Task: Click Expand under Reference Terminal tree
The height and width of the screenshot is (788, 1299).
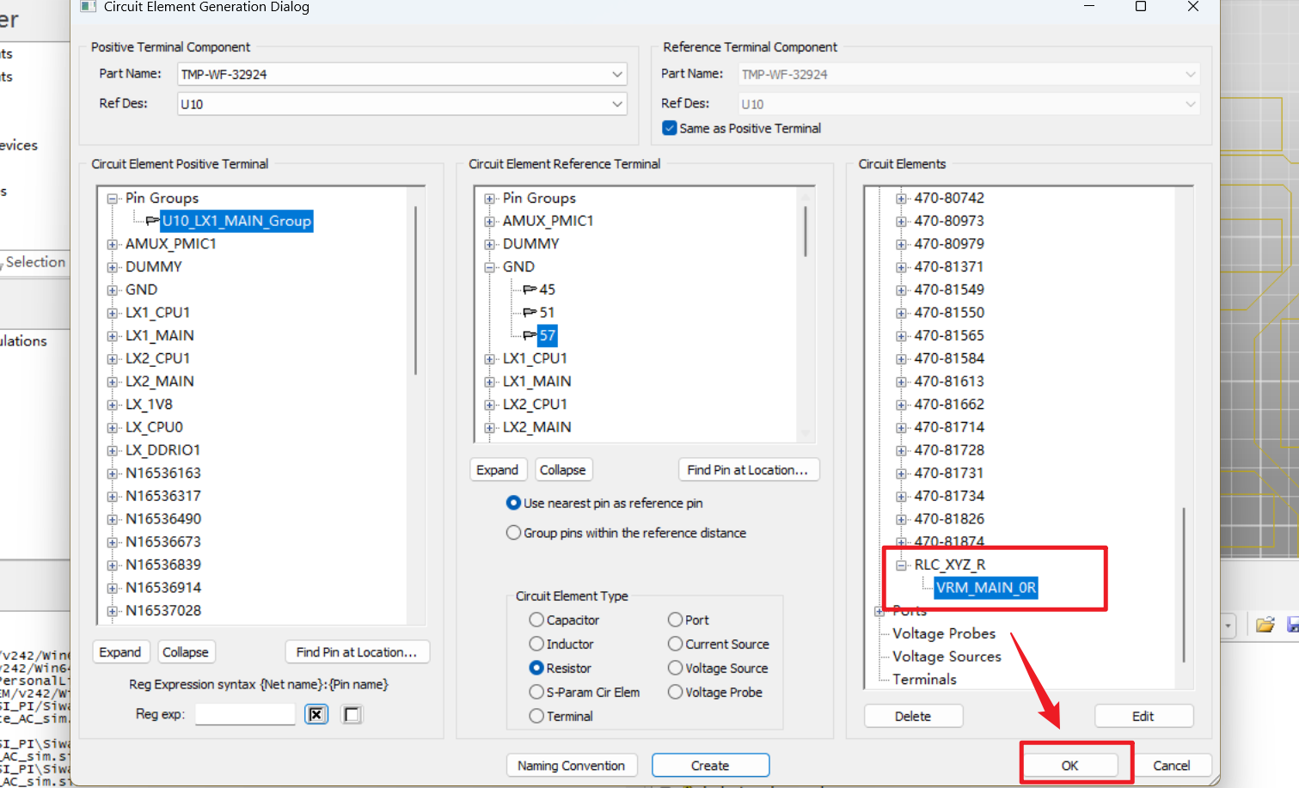Action: (x=498, y=470)
